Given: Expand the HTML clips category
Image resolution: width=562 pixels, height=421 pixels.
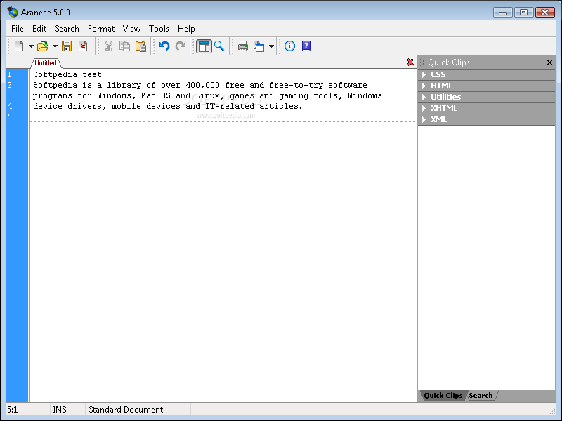Looking at the screenshot, I should [486, 86].
